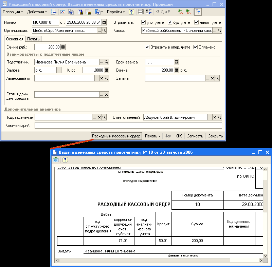Viewport: 272px width, 267px height.
Task: Toggle the бух. учете checkbox
Action: [x=170, y=22]
